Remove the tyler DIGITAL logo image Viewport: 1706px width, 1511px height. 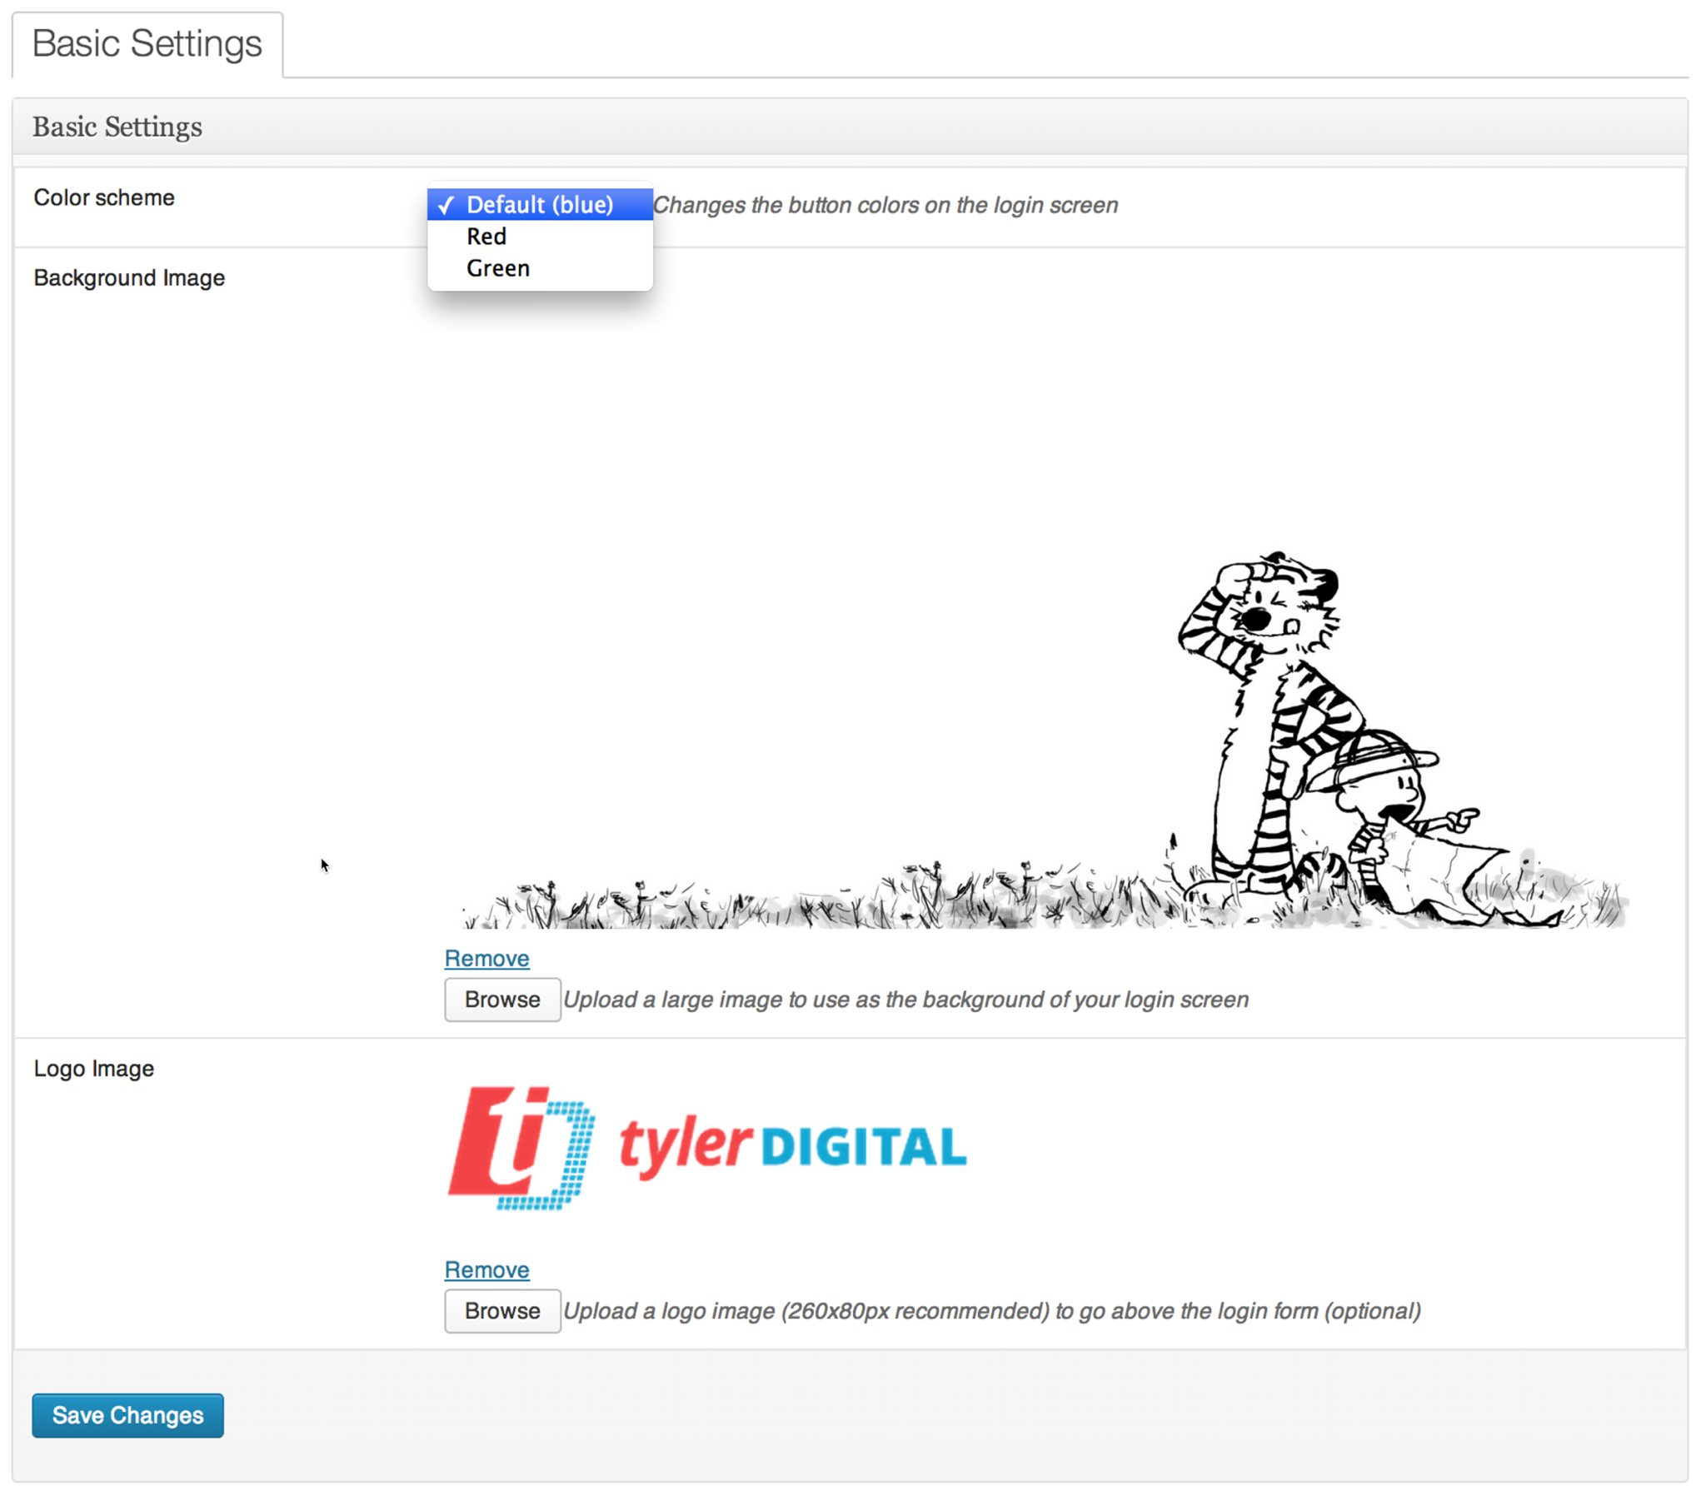486,1269
